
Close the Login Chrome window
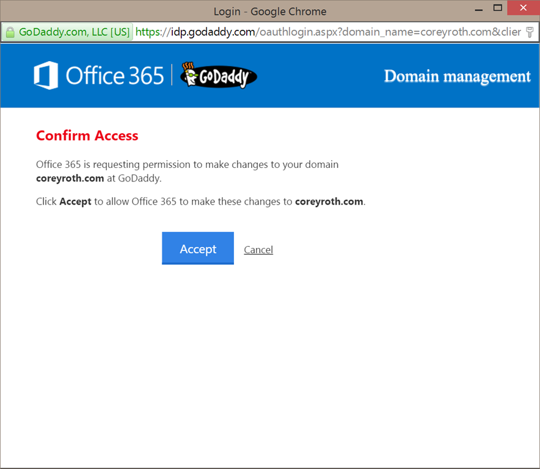[523, 7]
